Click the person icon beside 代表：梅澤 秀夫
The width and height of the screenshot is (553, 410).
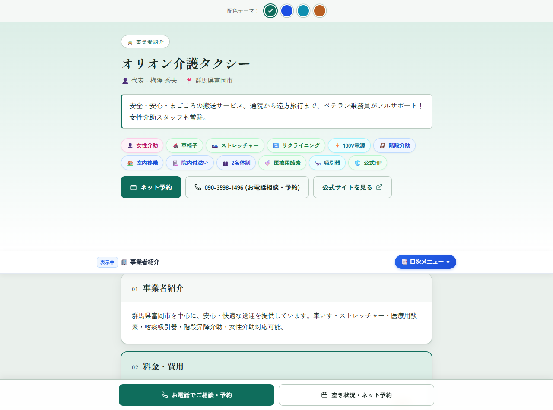tap(125, 81)
